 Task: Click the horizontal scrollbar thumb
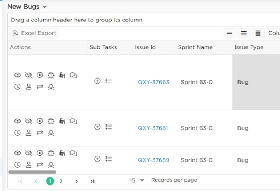(32, 172)
